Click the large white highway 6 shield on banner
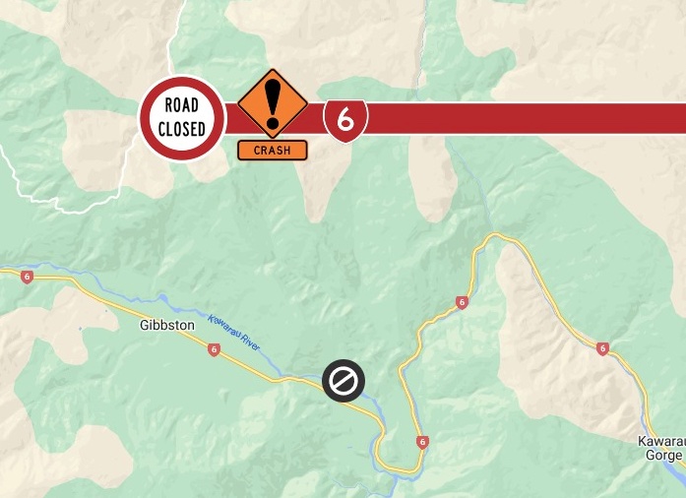 tap(345, 120)
